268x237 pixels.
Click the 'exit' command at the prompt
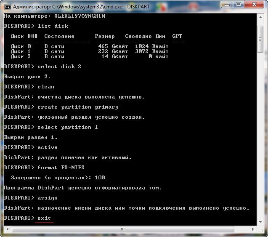tap(44, 218)
